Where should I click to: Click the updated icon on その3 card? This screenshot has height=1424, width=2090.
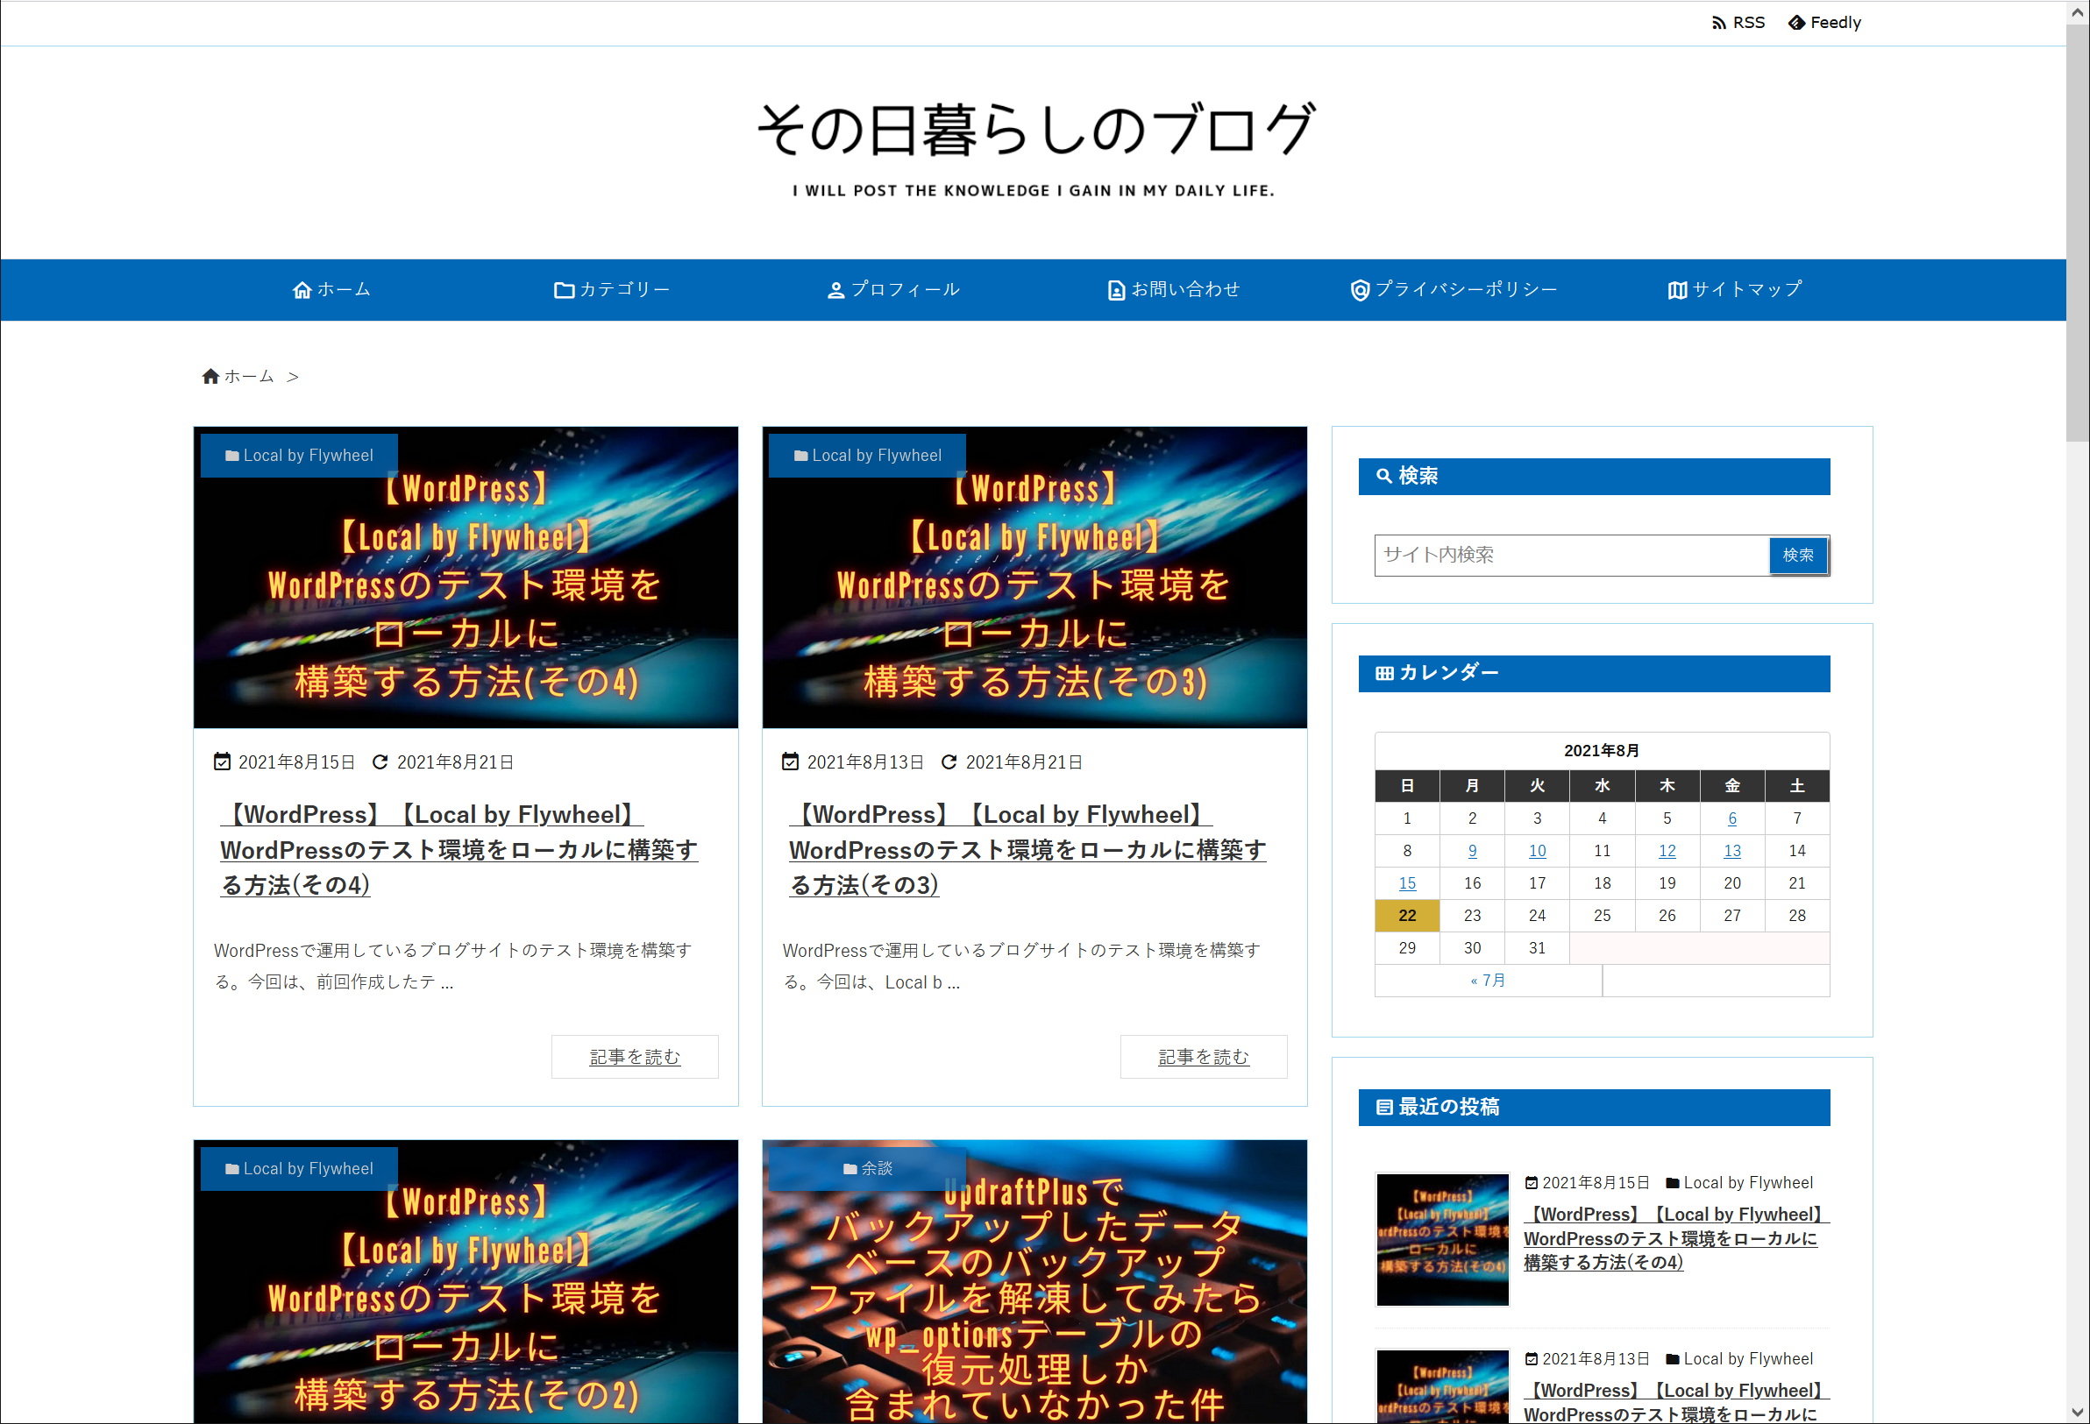949,762
